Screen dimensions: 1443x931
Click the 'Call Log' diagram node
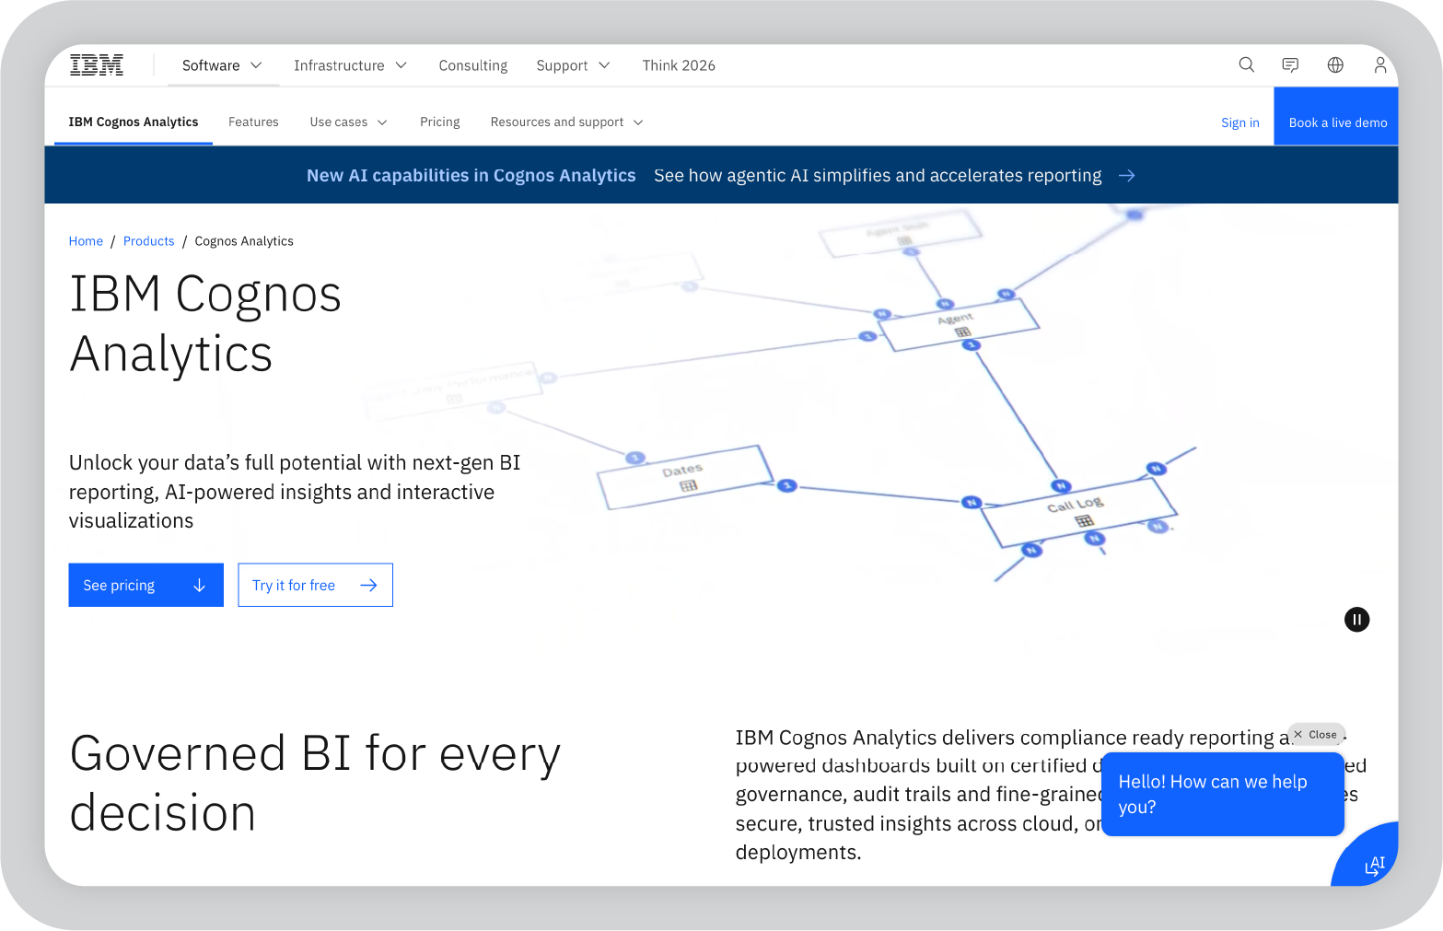[1078, 512]
